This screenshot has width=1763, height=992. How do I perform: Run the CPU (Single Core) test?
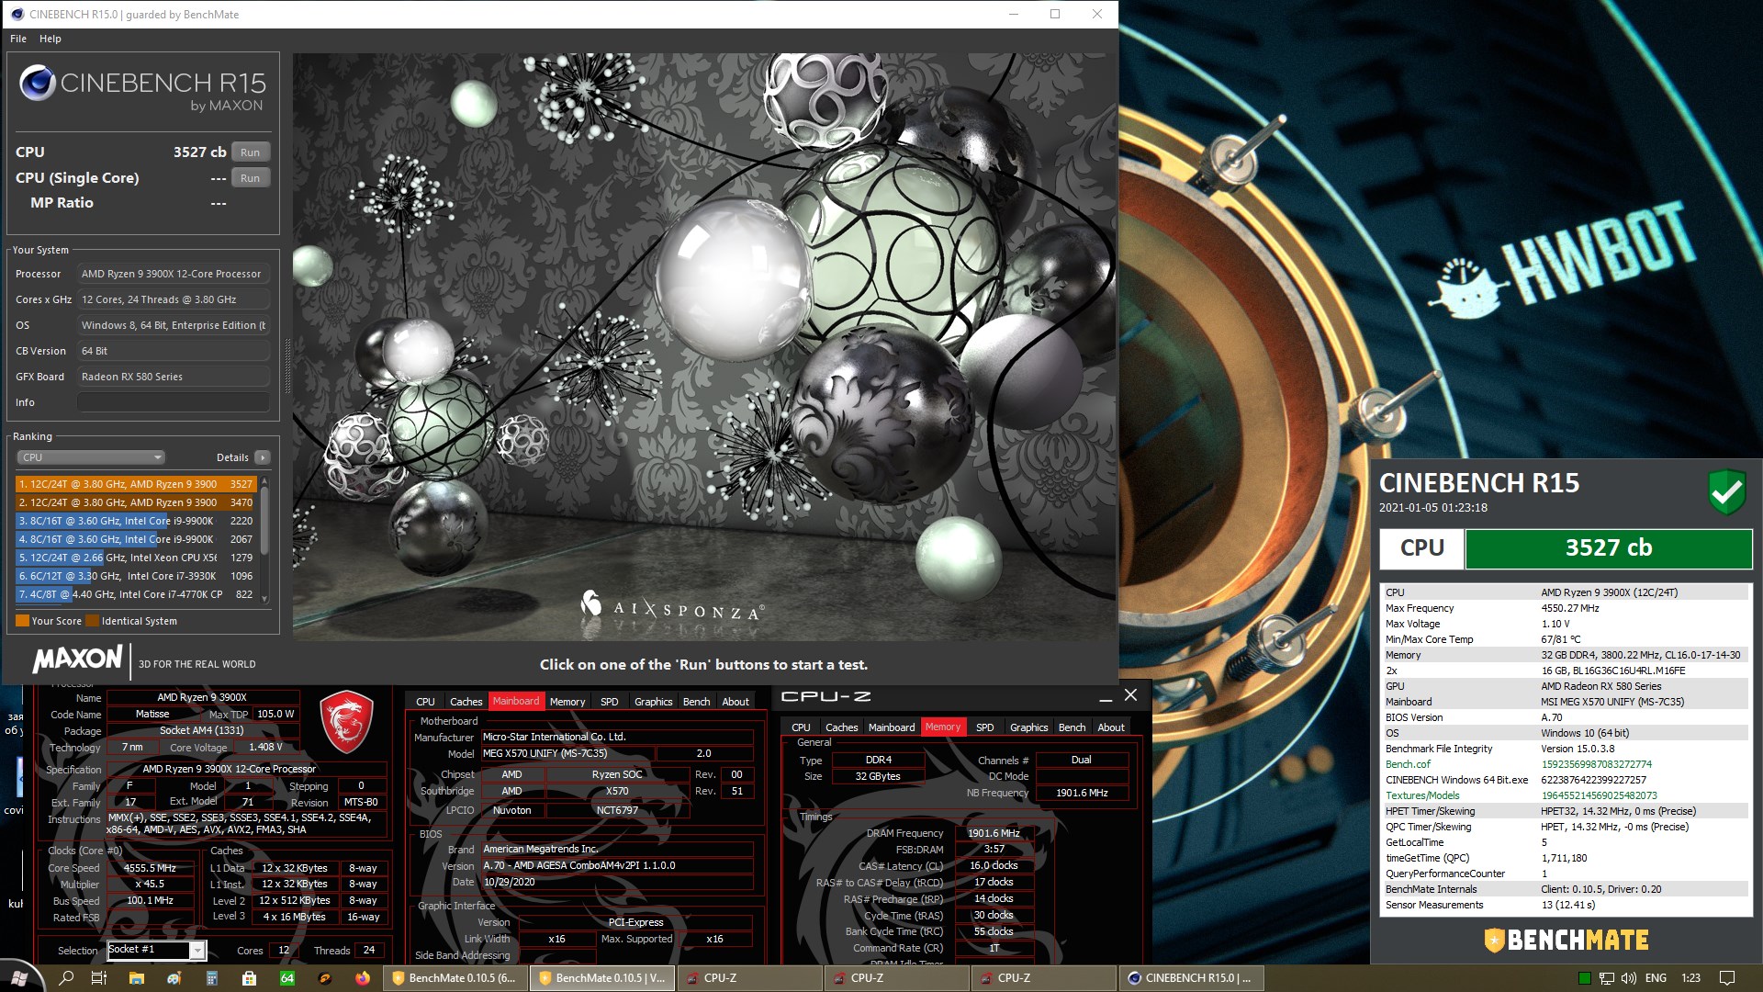pyautogui.click(x=251, y=178)
